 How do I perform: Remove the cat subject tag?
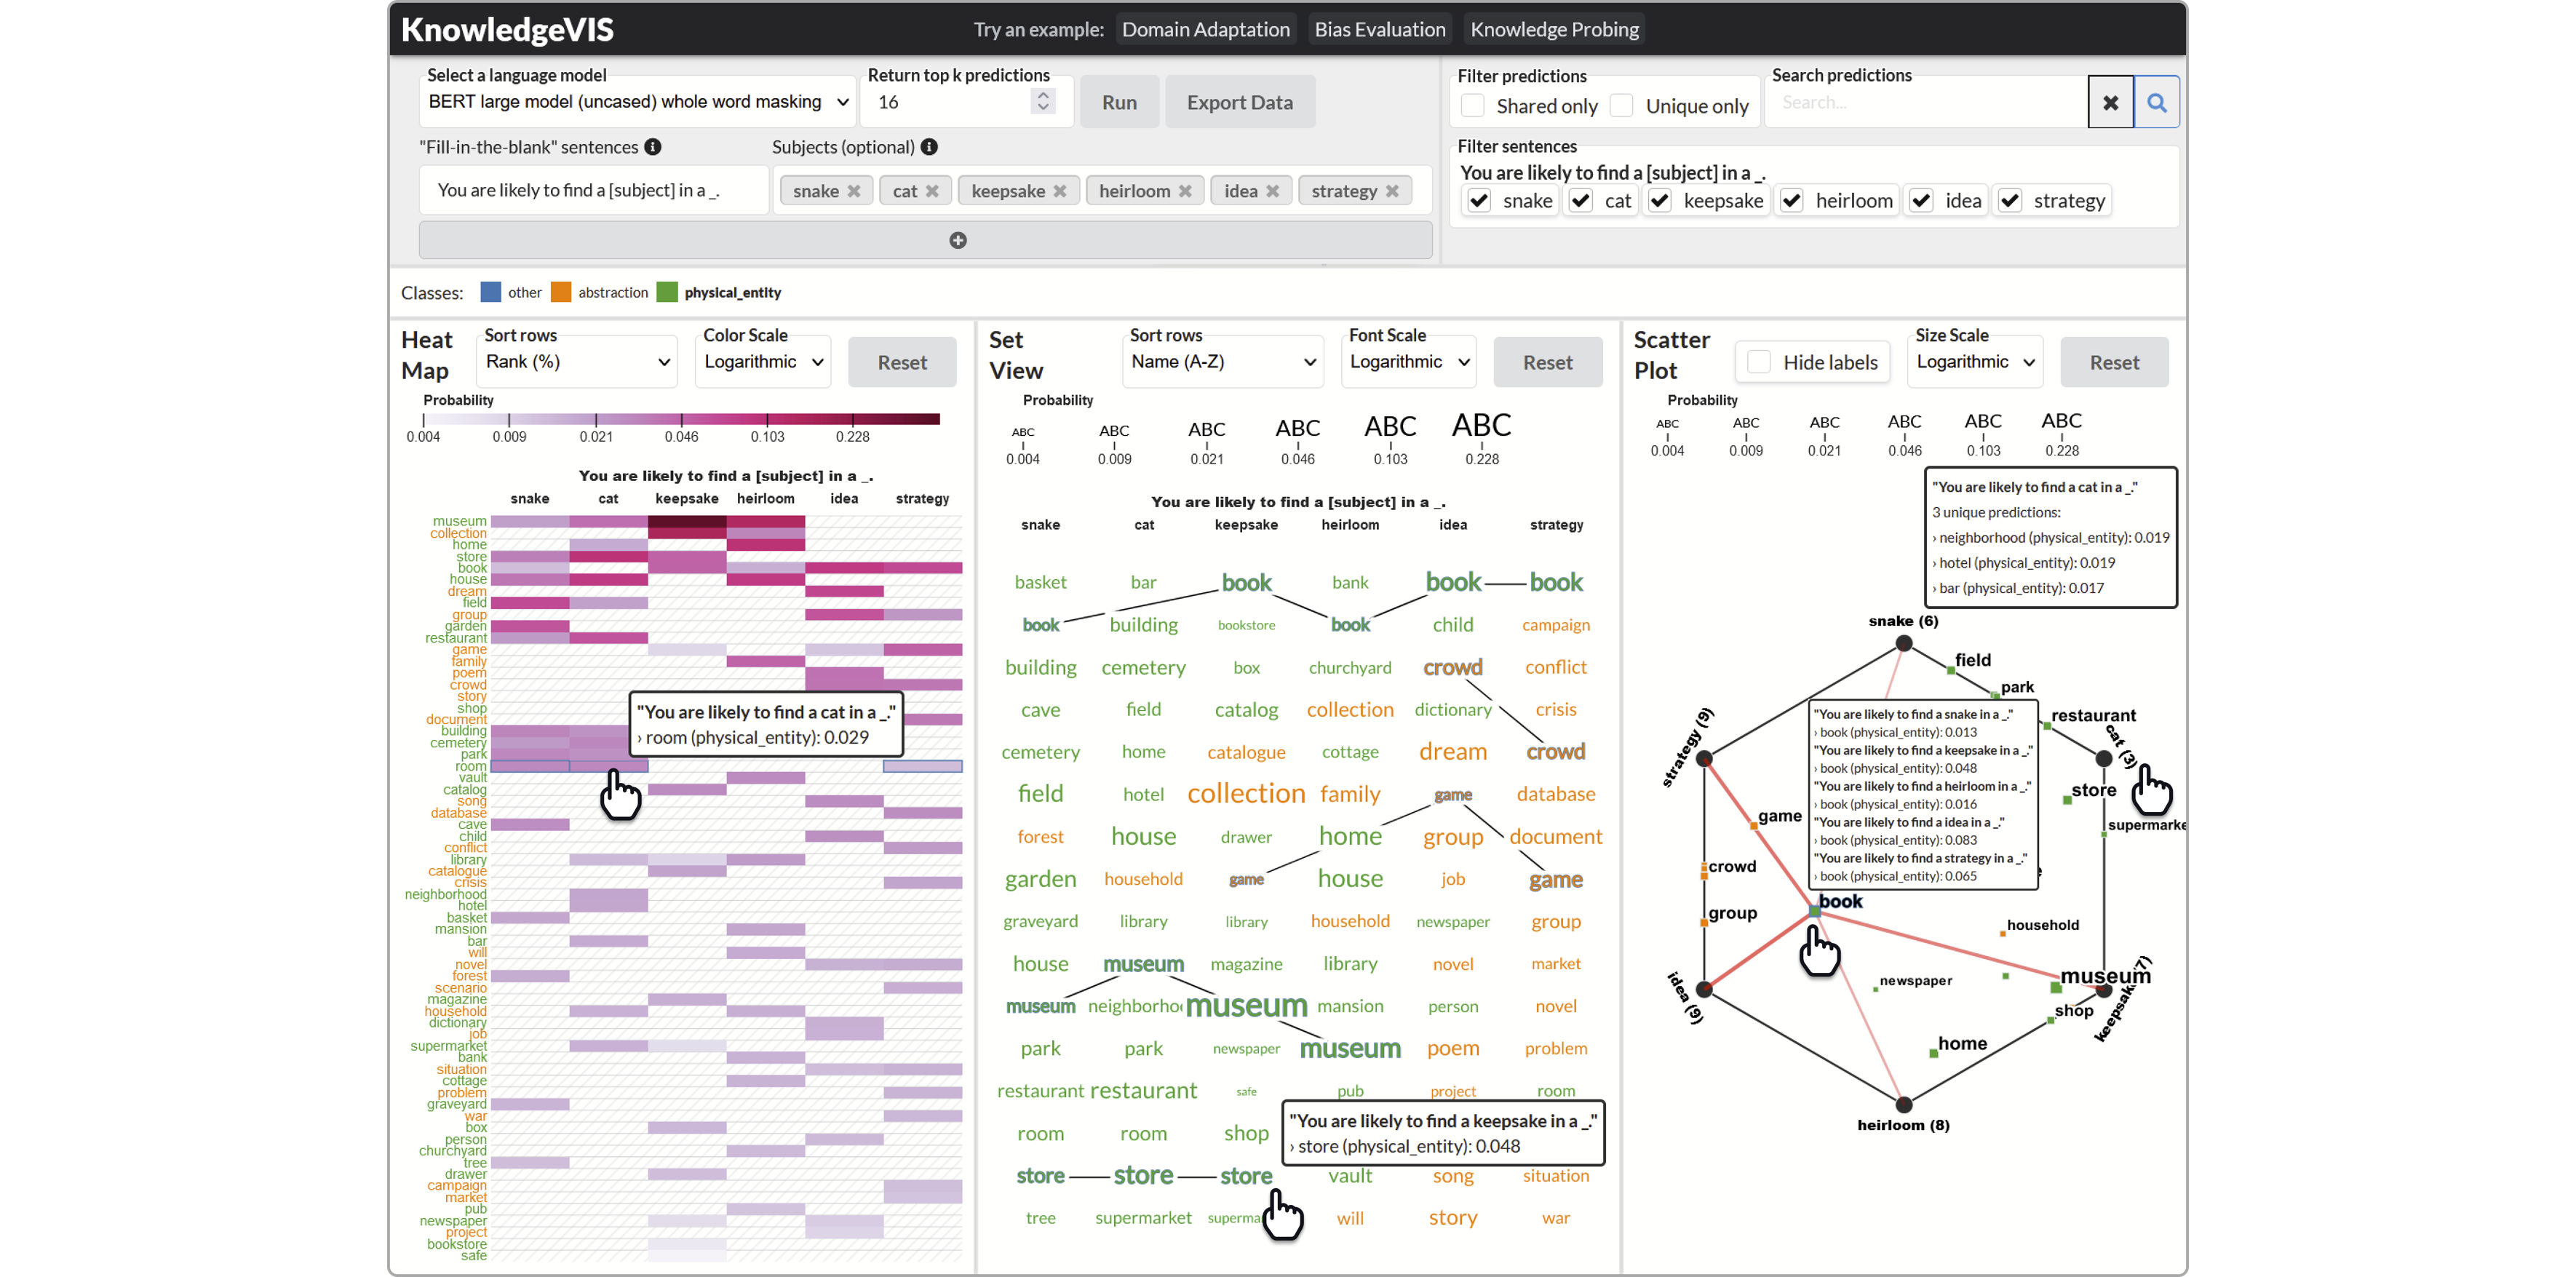[x=932, y=191]
